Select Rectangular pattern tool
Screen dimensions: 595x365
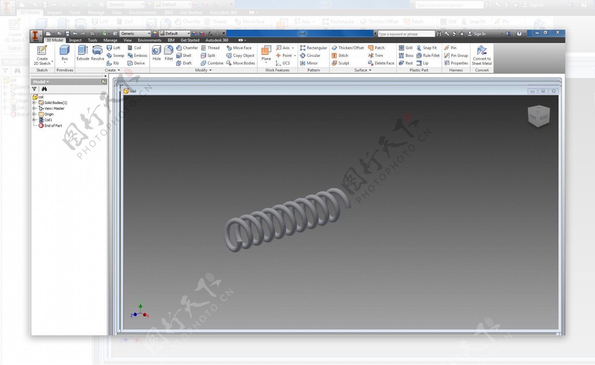(313, 48)
